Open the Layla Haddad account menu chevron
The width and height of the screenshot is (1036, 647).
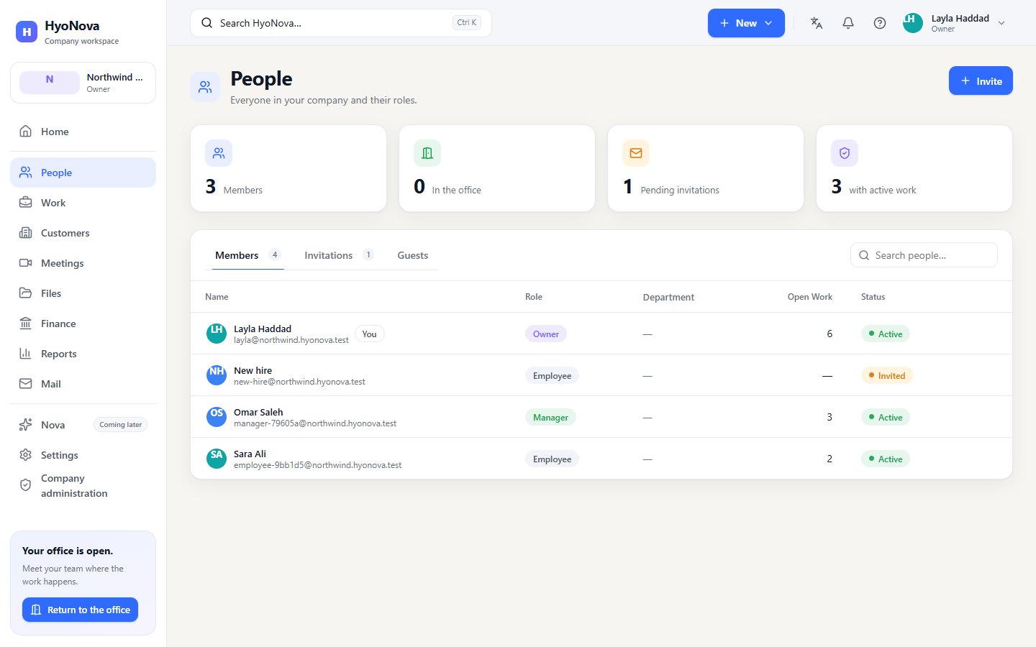[1001, 23]
